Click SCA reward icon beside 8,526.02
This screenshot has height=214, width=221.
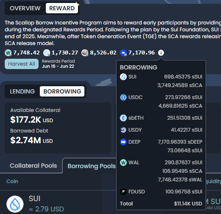tap(85, 53)
